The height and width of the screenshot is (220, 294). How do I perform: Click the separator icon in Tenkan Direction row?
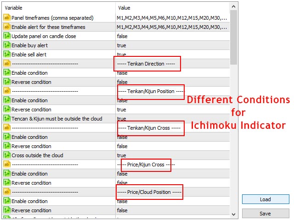click(x=6, y=64)
